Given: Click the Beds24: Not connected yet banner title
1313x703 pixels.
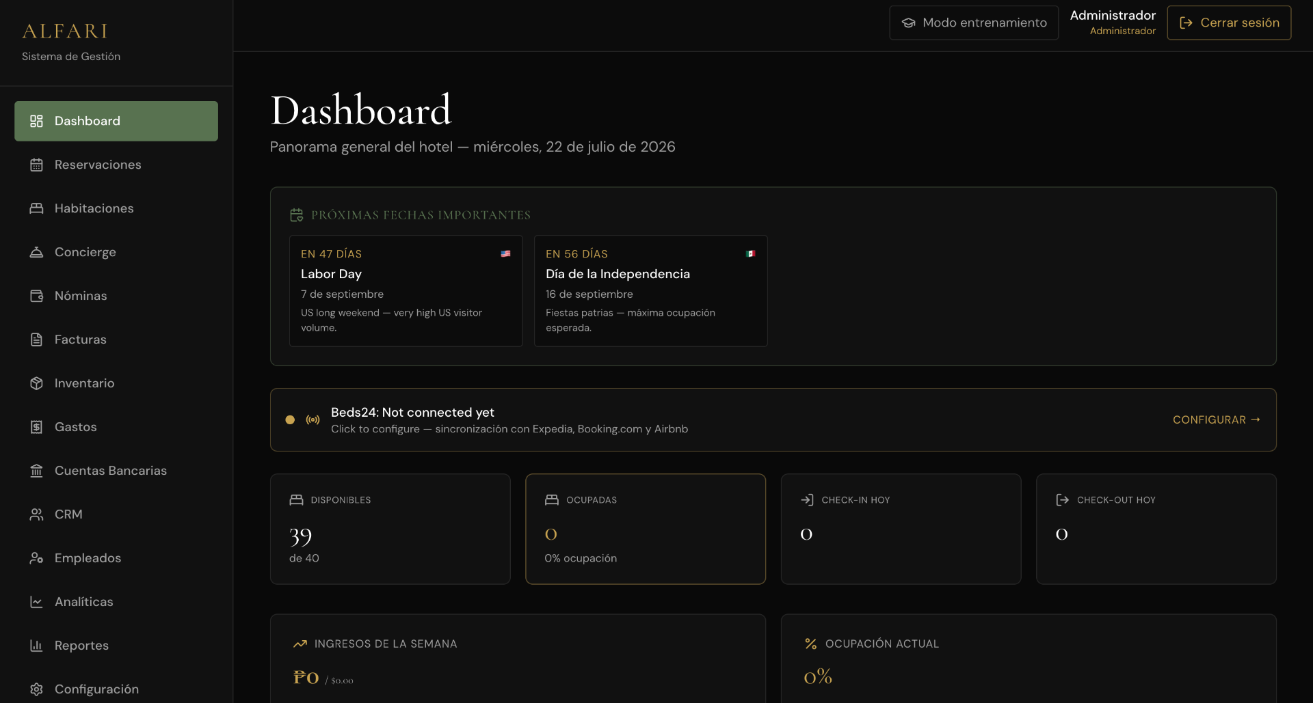Looking at the screenshot, I should pyautogui.click(x=412, y=412).
